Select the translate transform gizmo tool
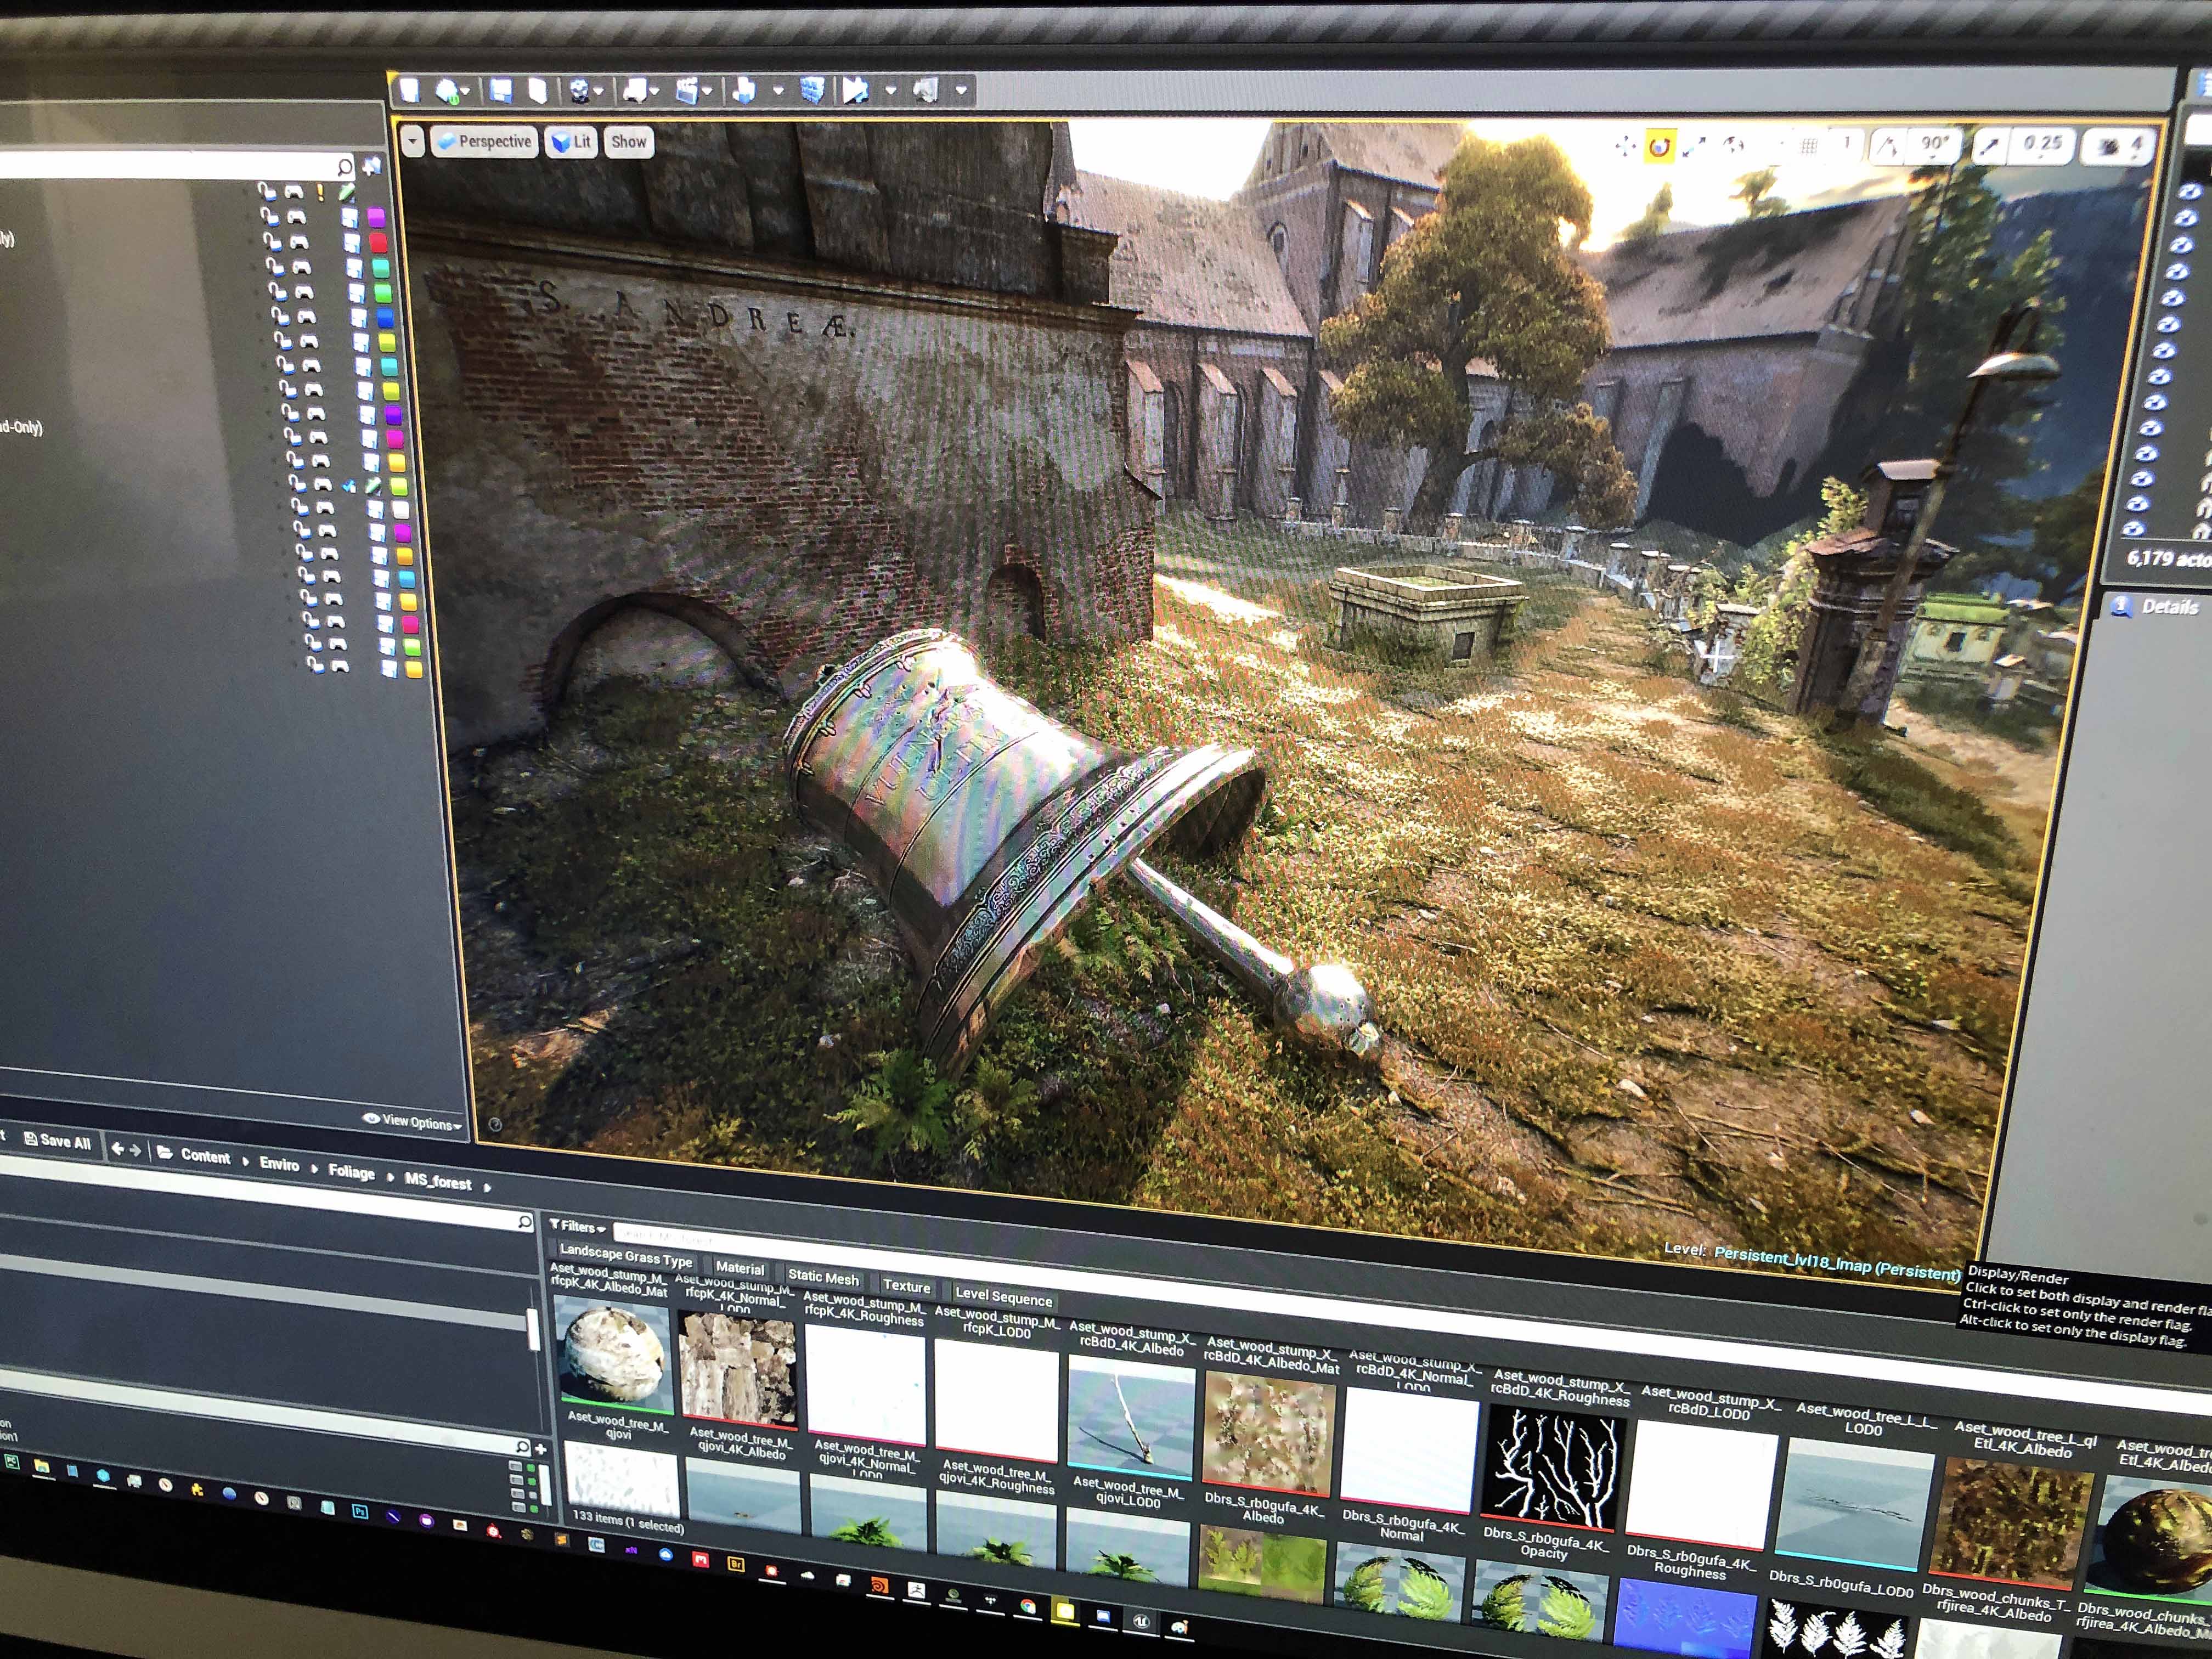Image resolution: width=2212 pixels, height=1659 pixels. coord(1625,147)
